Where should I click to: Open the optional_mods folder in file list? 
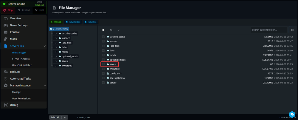coord(117,60)
